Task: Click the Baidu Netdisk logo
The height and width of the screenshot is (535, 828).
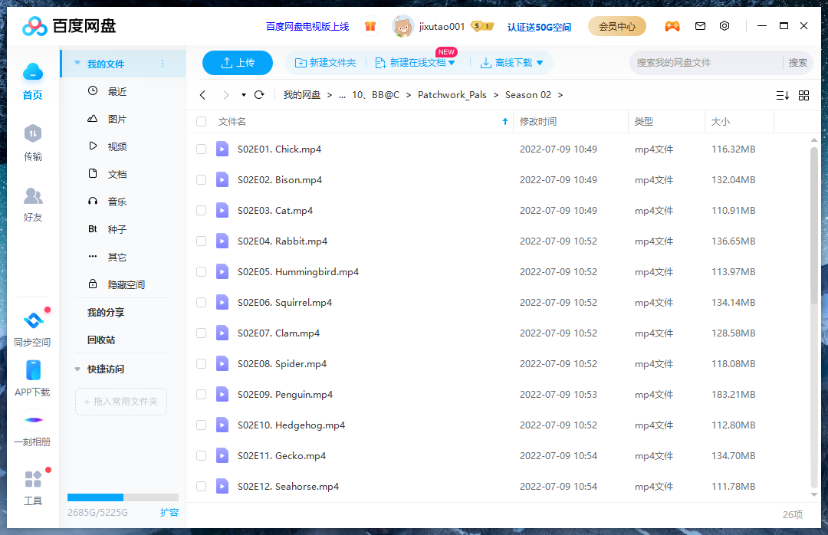Action: 69,26
